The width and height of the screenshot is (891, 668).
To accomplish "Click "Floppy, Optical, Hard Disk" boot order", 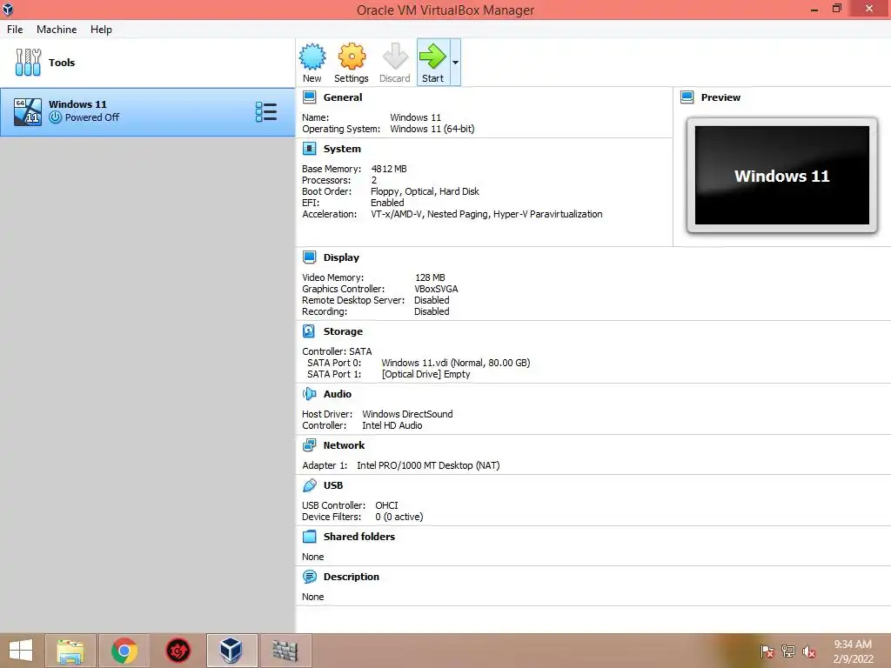I will [425, 191].
